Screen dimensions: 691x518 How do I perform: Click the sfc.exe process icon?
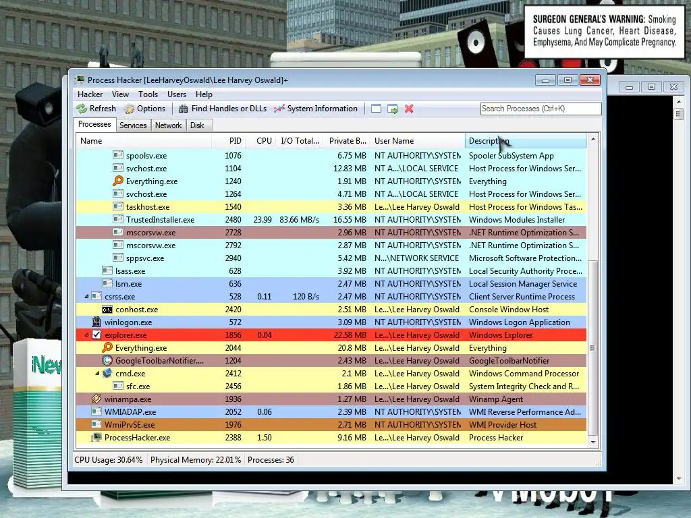117,386
